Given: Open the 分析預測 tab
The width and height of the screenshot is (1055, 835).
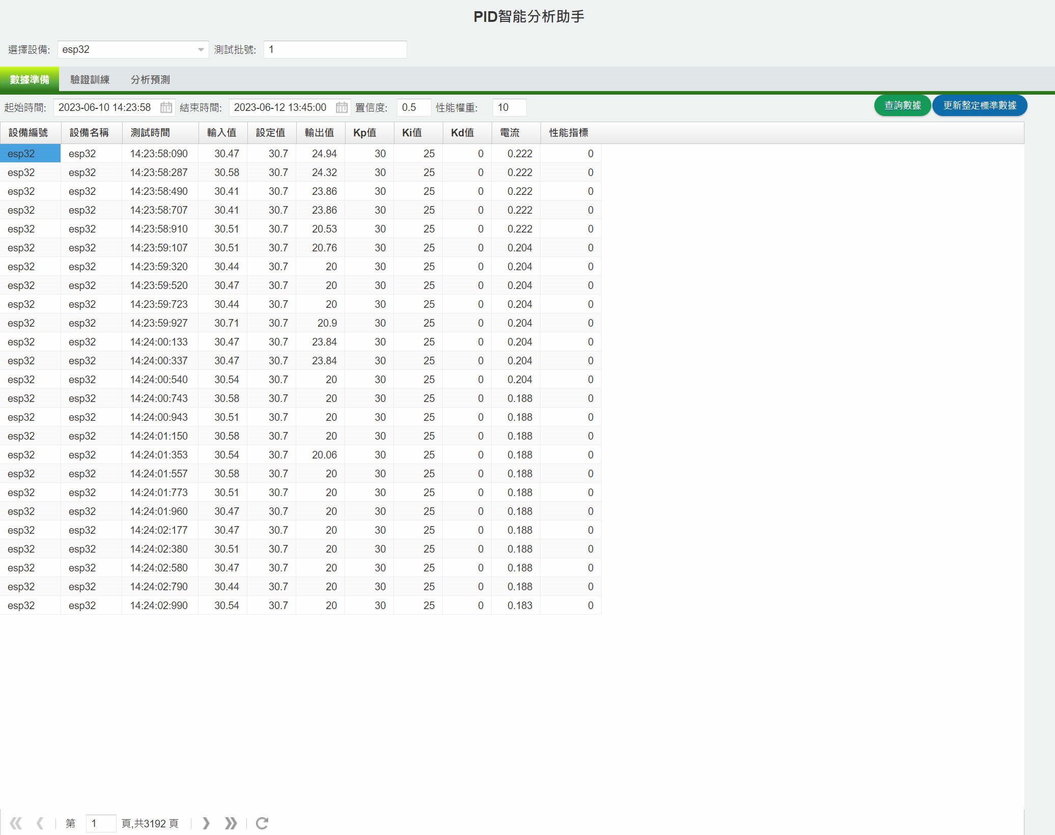Looking at the screenshot, I should tap(150, 80).
